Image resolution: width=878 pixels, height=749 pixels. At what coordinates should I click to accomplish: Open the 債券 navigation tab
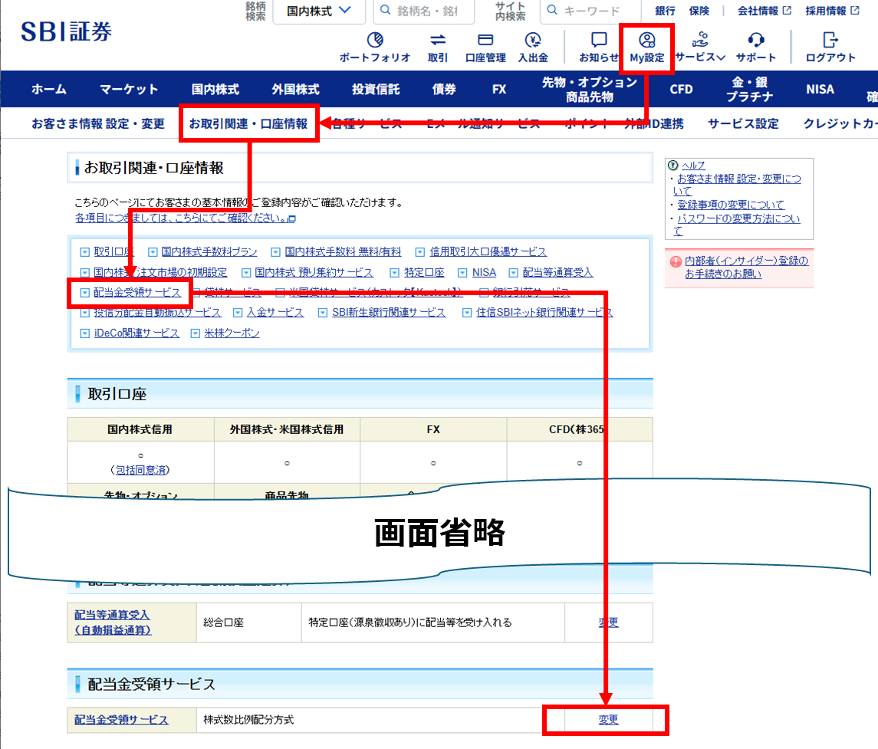444,89
